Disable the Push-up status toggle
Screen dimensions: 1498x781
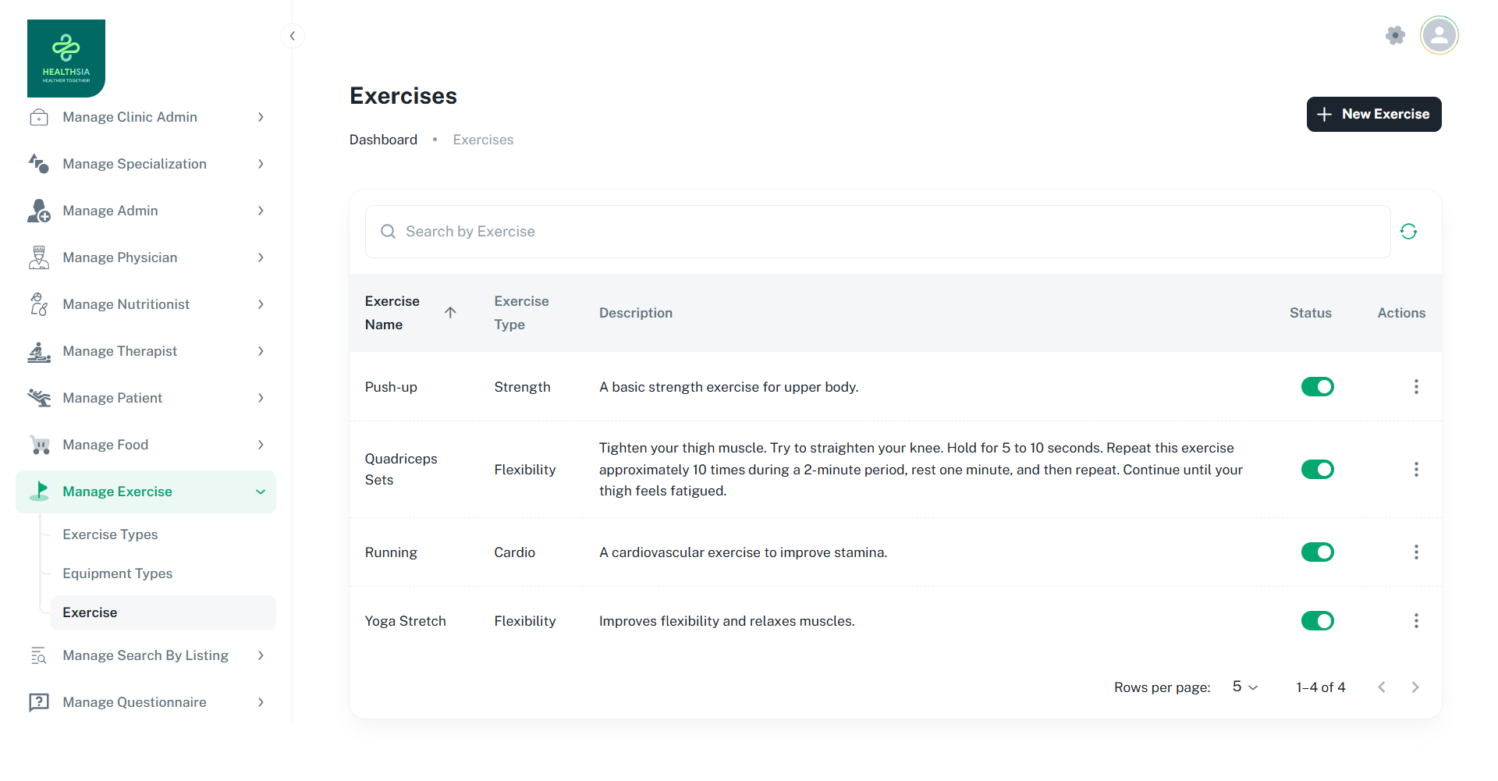[1317, 387]
